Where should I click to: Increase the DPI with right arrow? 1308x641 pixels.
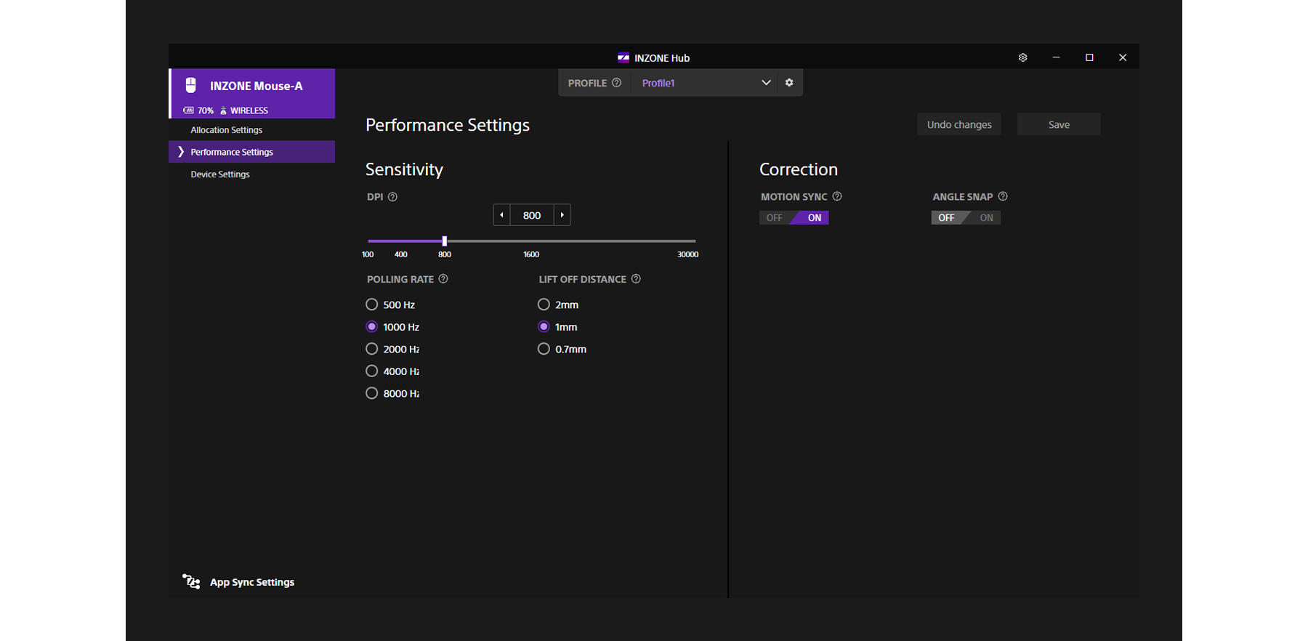pos(562,215)
